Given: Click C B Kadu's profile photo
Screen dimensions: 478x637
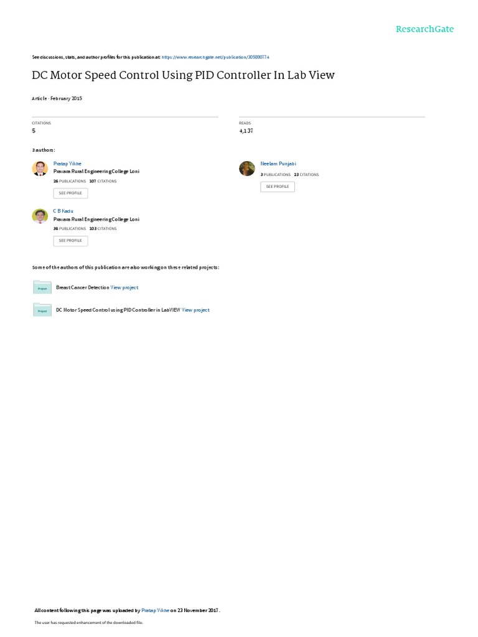Looking at the screenshot, I should [x=40, y=216].
